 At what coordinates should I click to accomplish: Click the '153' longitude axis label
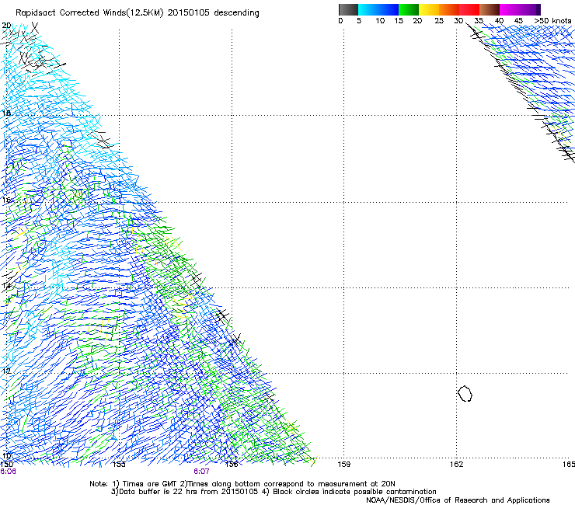coord(119,465)
